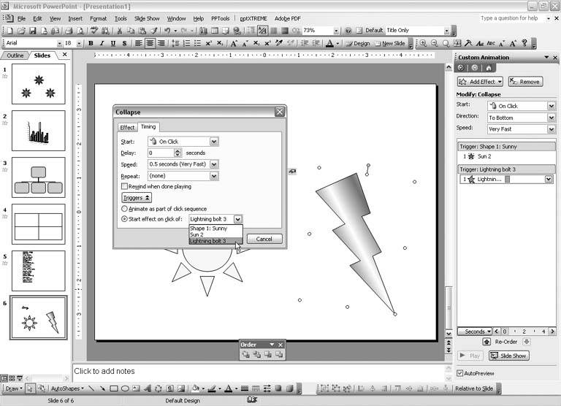Open the Speed dropdown in Collapse dialog
The image size is (561, 406).
(x=214, y=164)
